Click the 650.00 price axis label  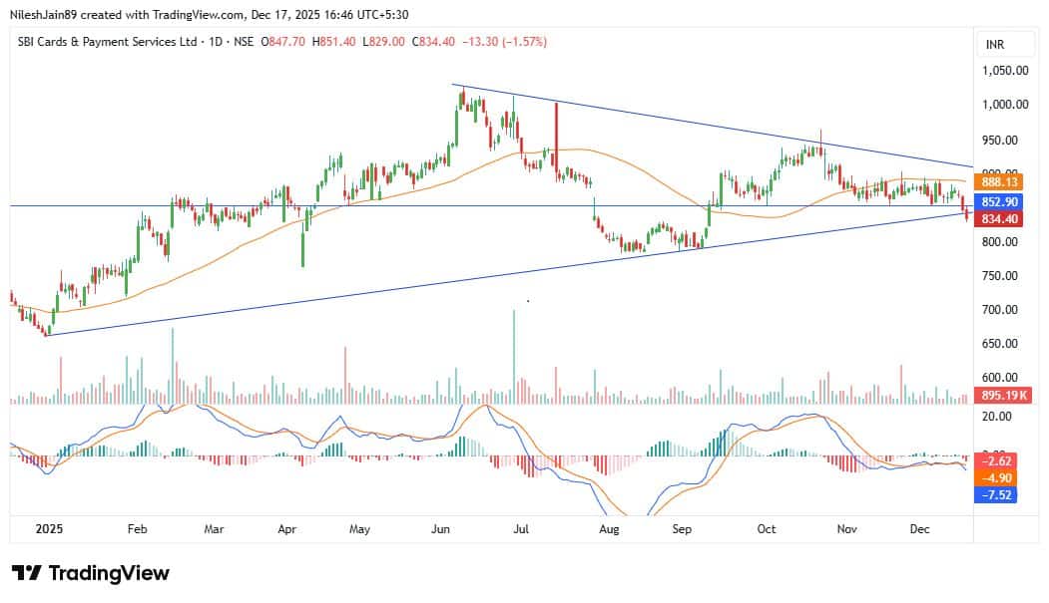(1000, 343)
